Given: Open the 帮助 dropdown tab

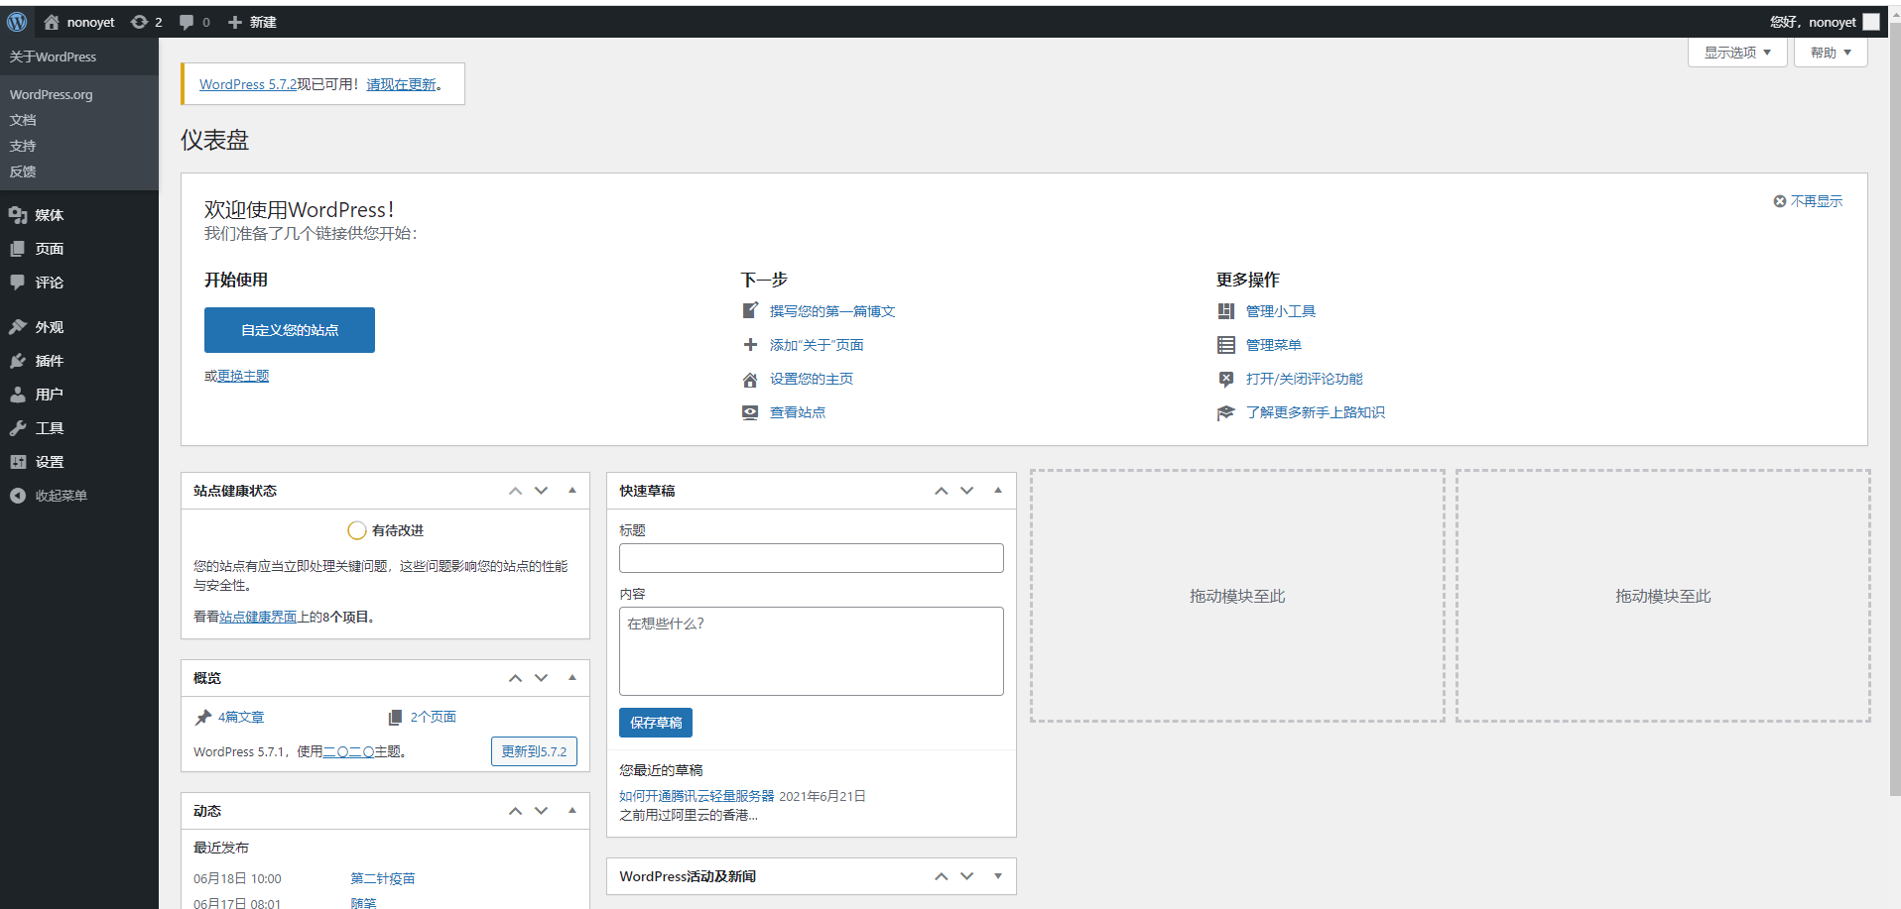Looking at the screenshot, I should [x=1830, y=53].
